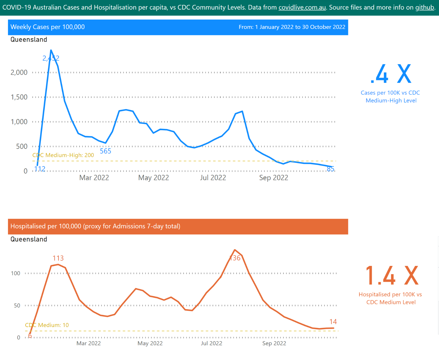
Task: Select the Queensland label above hospitalised chart
Action: pyautogui.click(x=29, y=239)
